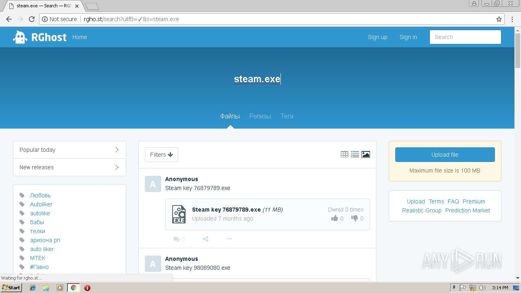Viewport: 521px width, 293px height.
Task: Click the RGhost ghost logo
Action: coord(20,37)
